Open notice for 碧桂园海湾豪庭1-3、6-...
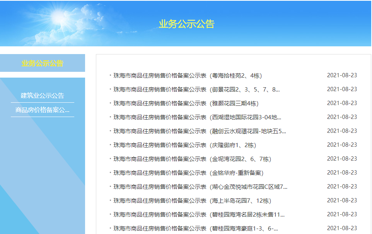The height and width of the screenshot is (234, 372). point(196,229)
